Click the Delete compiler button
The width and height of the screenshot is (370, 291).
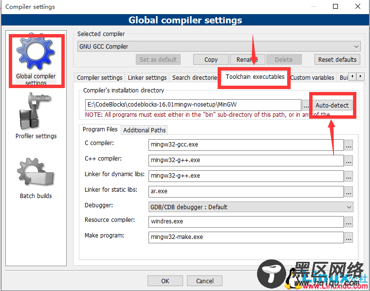pos(284,59)
